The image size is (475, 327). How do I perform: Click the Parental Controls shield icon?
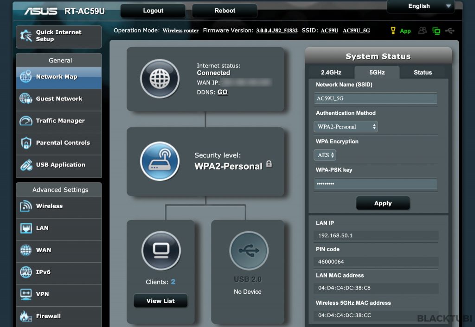(x=26, y=143)
